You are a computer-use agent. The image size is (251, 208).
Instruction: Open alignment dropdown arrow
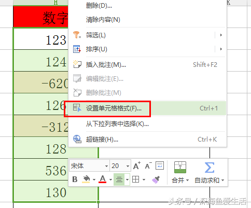(x=127, y=179)
